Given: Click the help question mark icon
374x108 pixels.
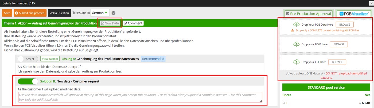Looking at the screenshot, I should 114,13.
